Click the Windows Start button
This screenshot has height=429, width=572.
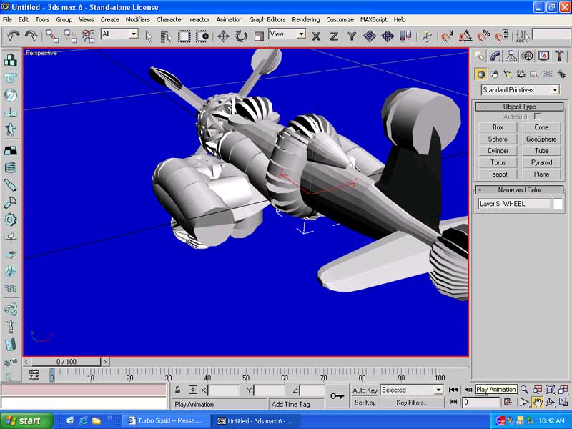pos(23,420)
